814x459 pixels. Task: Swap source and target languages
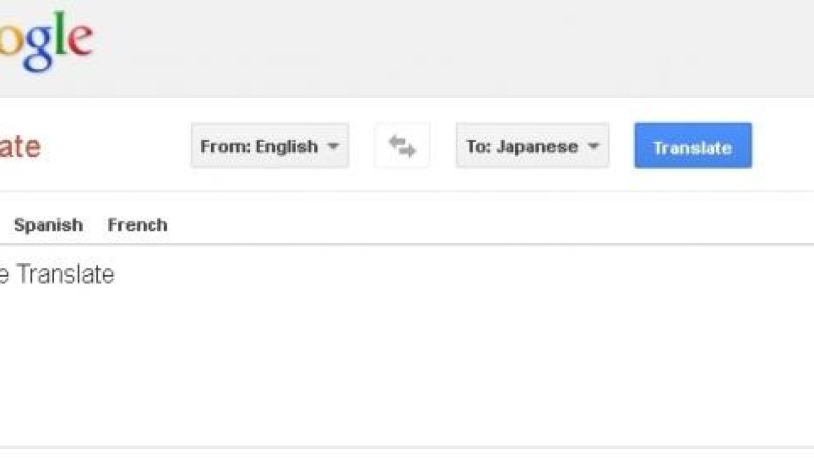coord(402,146)
